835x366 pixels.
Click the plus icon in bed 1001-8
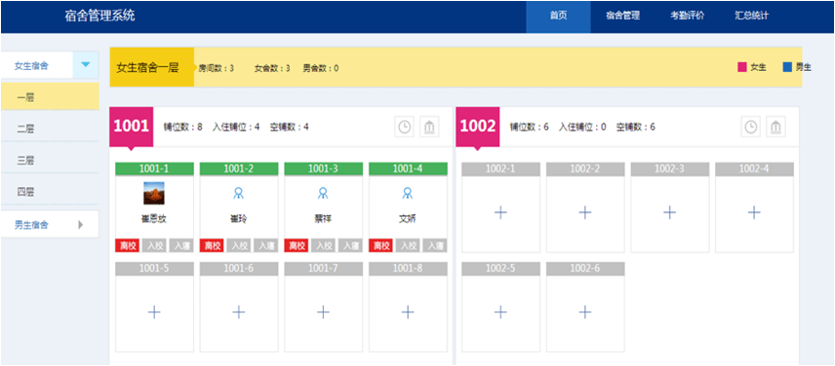point(408,312)
